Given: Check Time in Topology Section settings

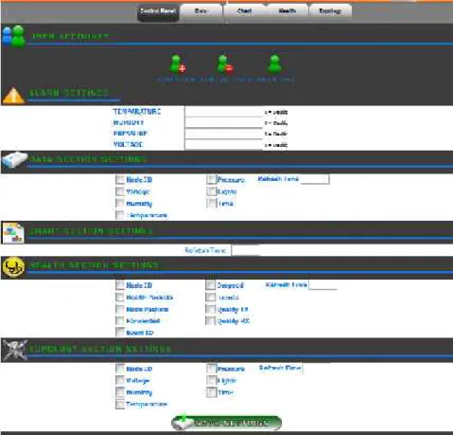Looking at the screenshot, I should tap(211, 392).
